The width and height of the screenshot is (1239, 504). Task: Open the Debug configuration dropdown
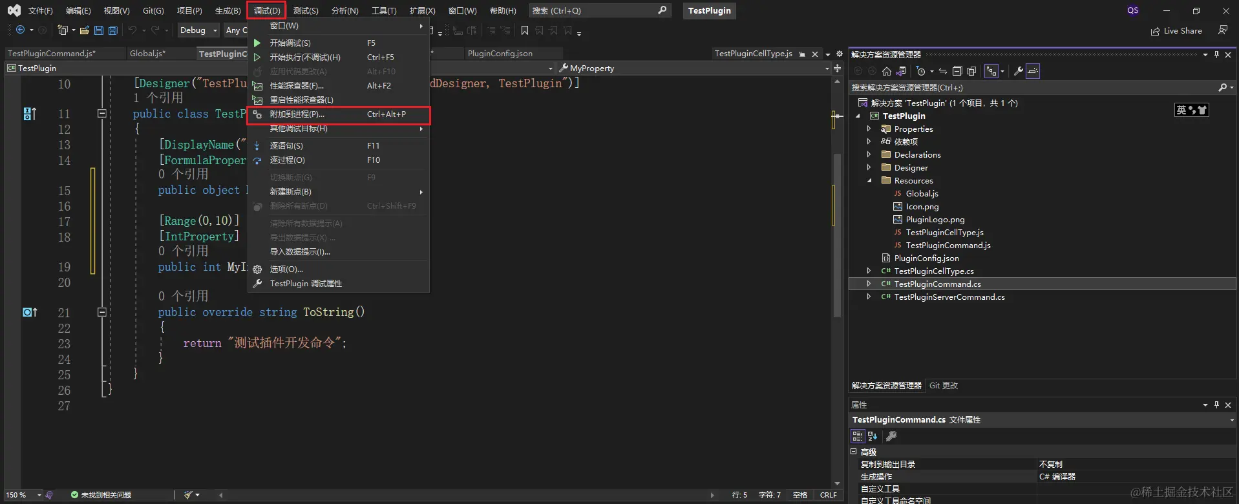pyautogui.click(x=198, y=30)
